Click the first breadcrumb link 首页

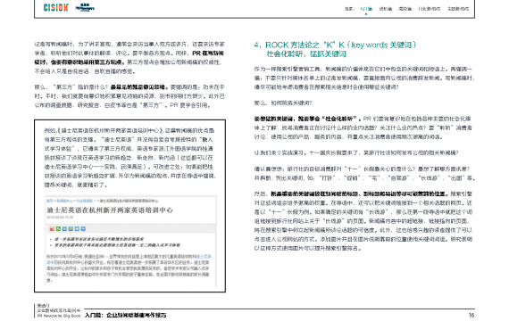click(x=49, y=201)
